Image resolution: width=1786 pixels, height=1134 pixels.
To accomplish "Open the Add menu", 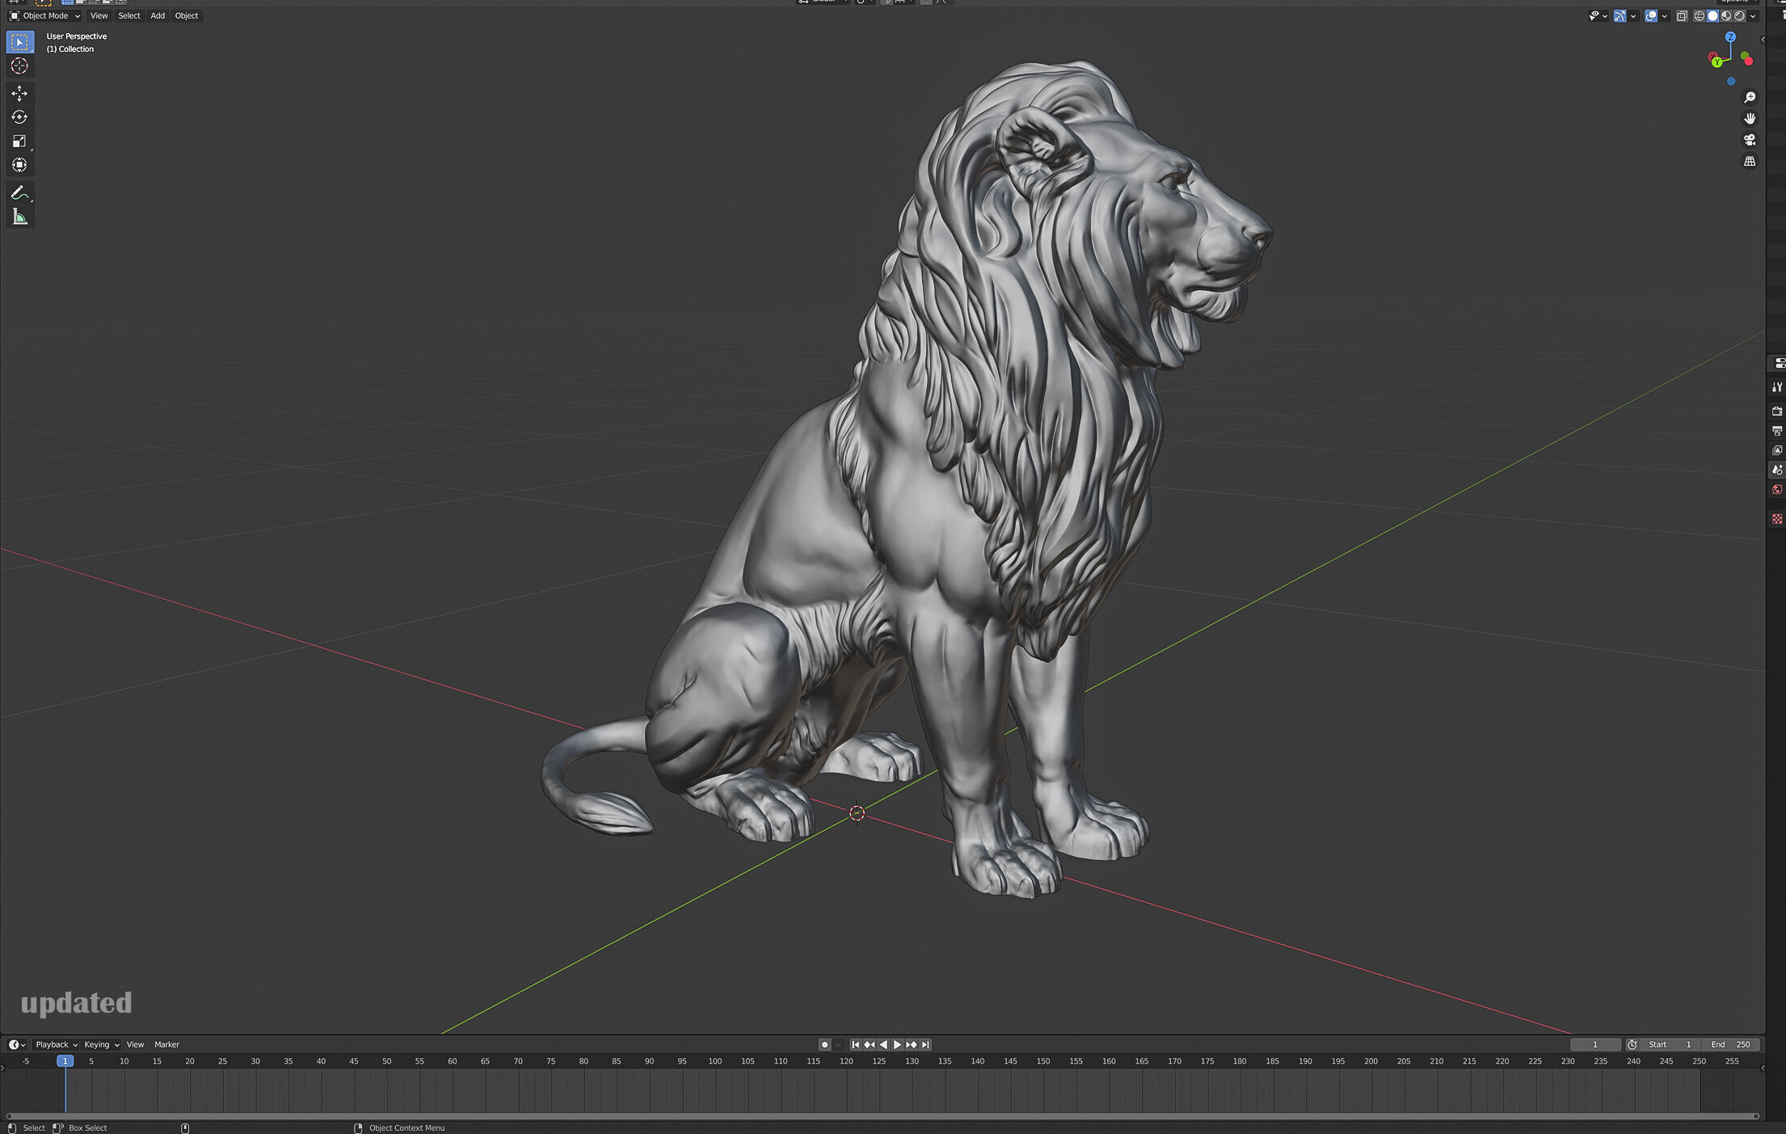I will coord(158,16).
